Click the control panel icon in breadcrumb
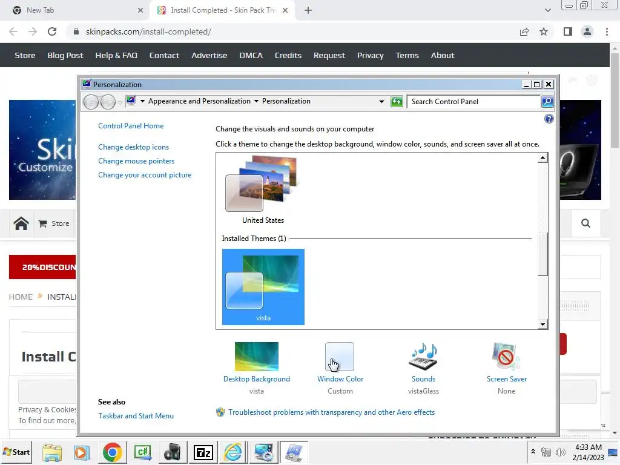Viewport: 620px width, 465px height. (x=131, y=101)
